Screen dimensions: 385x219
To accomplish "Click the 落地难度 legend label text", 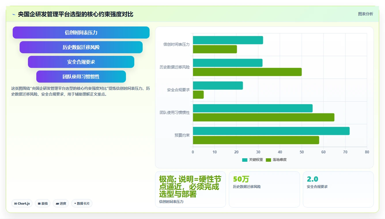I will pos(280,160).
